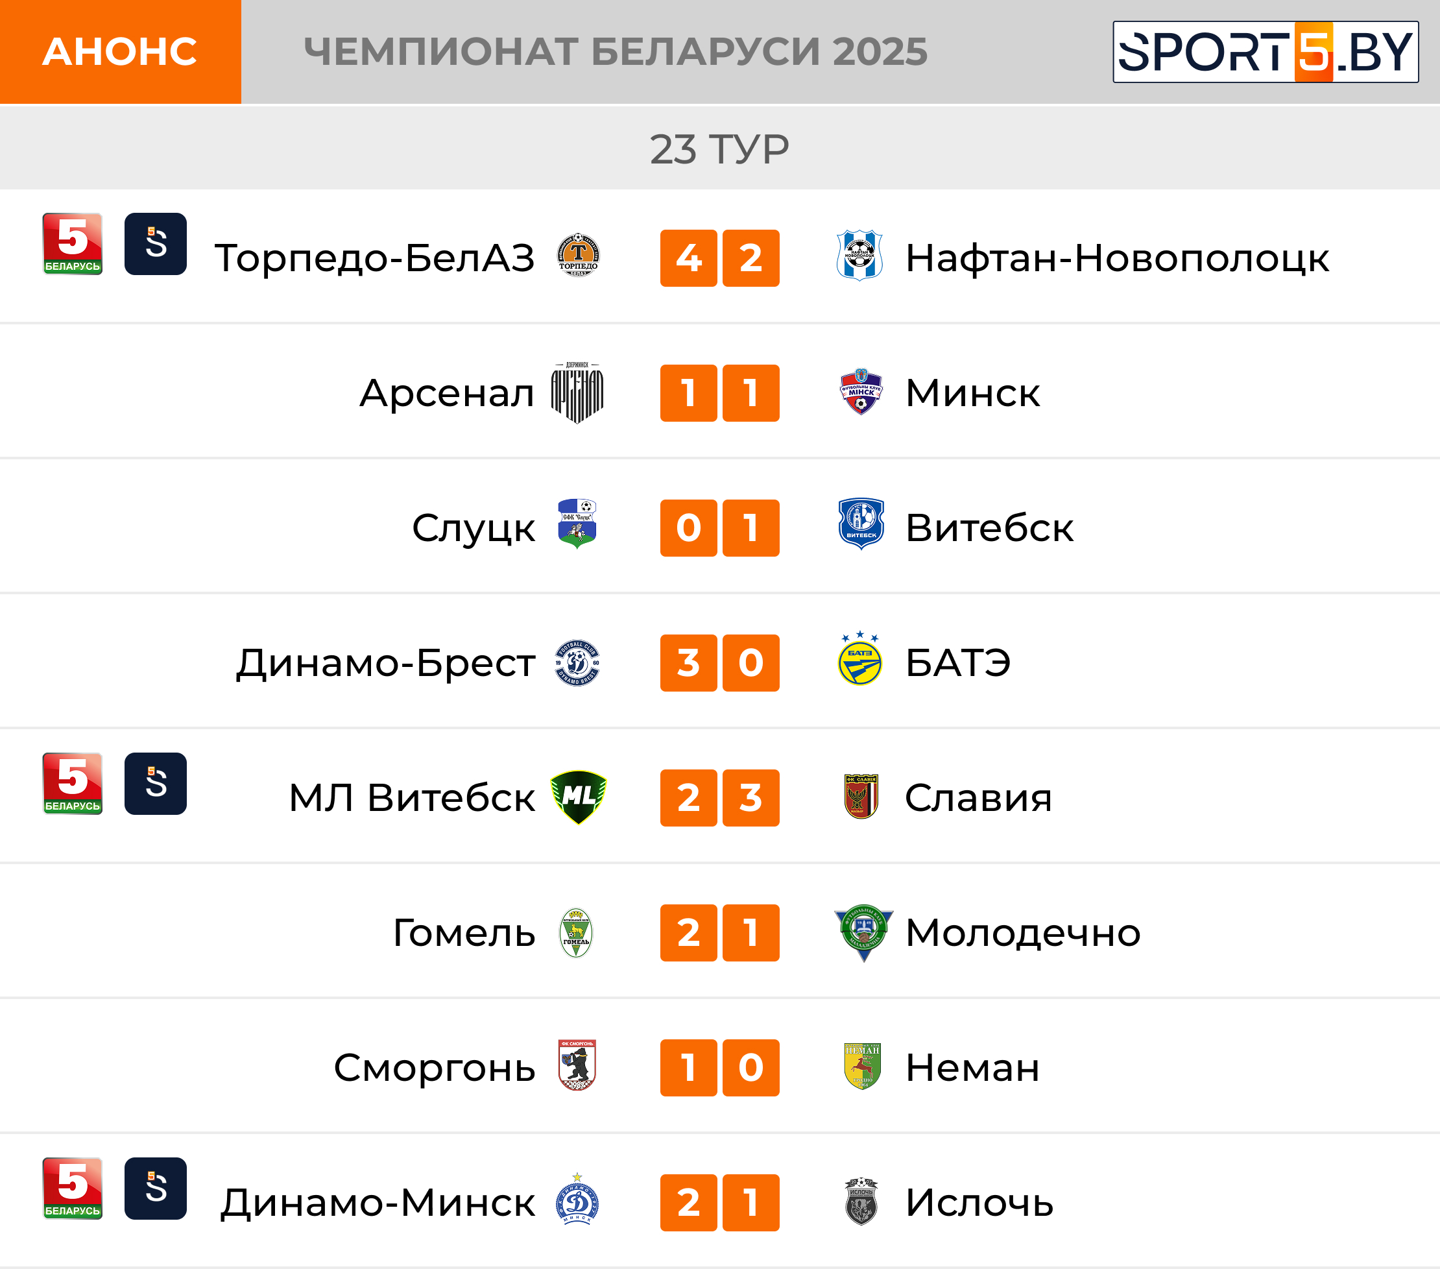Click the Гомель home score digit 2
Viewport: 1440px width, 1269px height.
[x=688, y=933]
